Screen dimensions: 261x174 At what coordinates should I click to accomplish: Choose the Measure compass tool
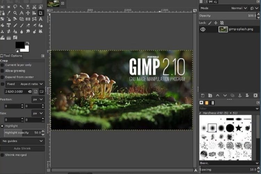click(22, 13)
